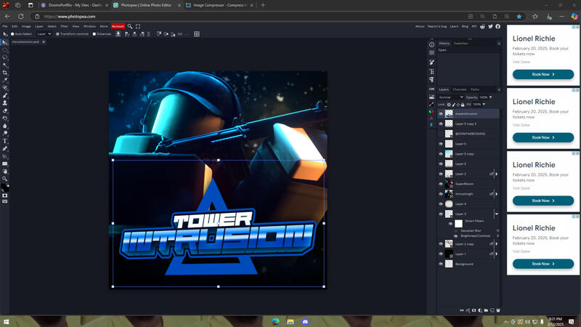Enable Auto-Select checkbox

[x=12, y=33]
